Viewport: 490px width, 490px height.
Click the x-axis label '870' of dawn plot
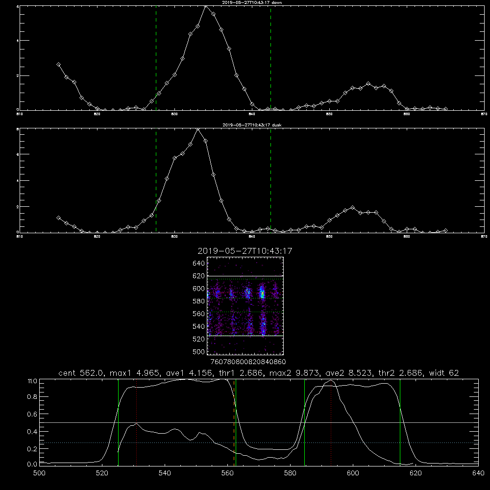click(484, 114)
